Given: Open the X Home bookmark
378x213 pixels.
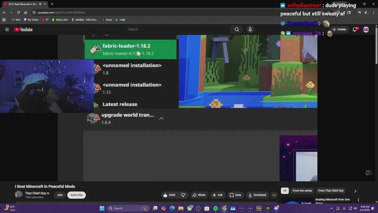Looking at the screenshot, I should coord(107,20).
